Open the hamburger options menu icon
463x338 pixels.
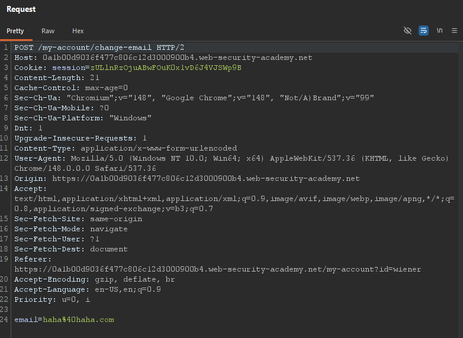pos(455,30)
